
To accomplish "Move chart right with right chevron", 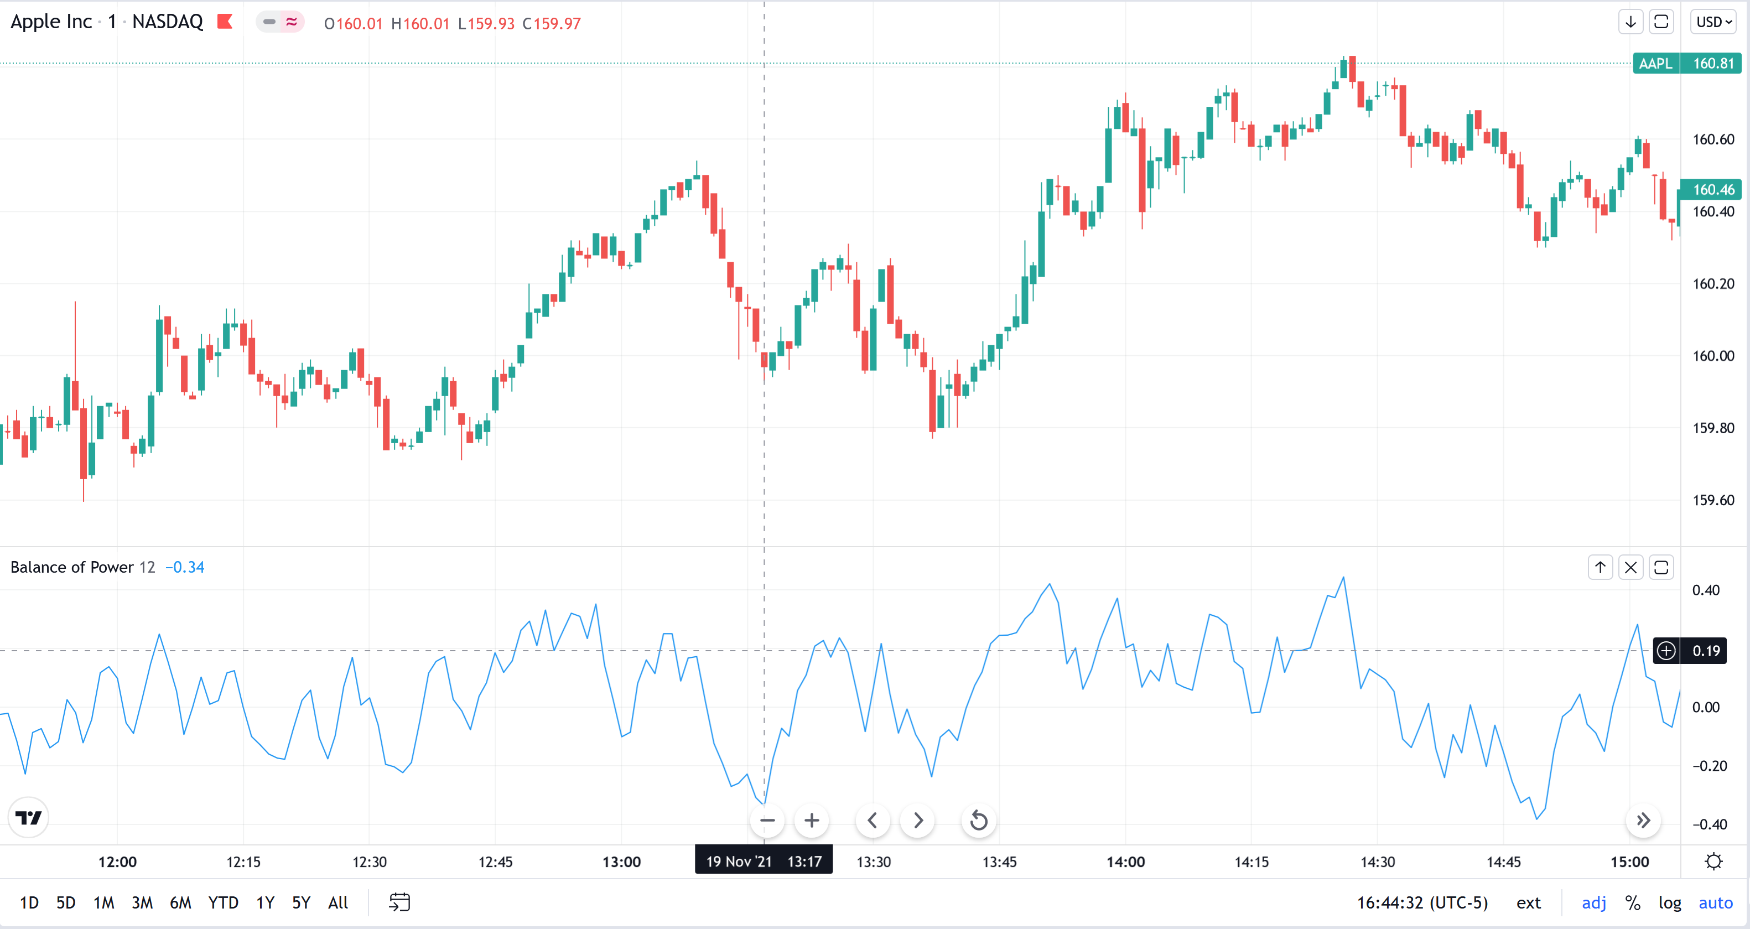I will (x=917, y=820).
